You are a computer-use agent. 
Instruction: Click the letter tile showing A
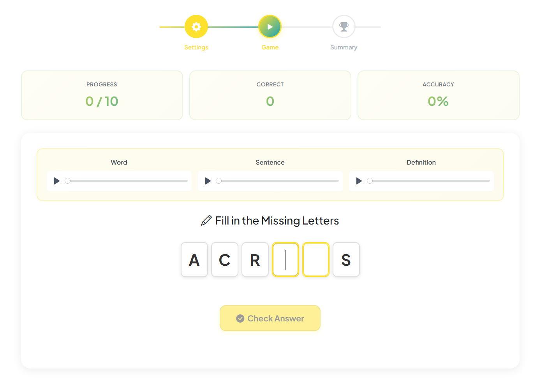click(194, 260)
